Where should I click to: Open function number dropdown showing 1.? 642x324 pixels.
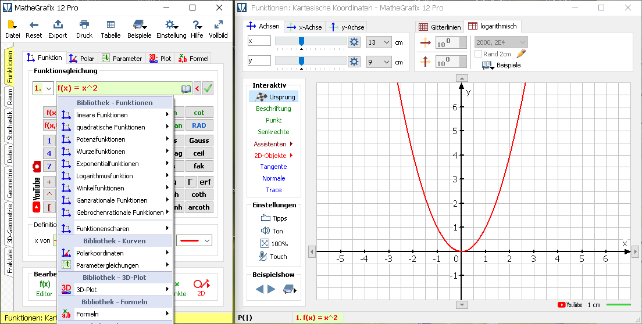click(43, 88)
